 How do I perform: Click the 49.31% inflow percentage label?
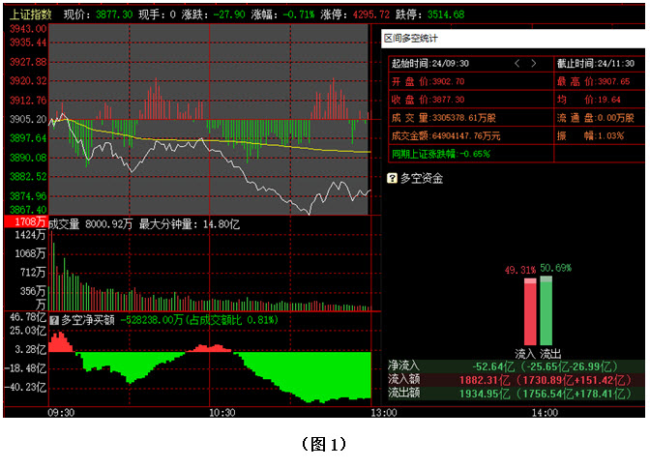pos(519,271)
